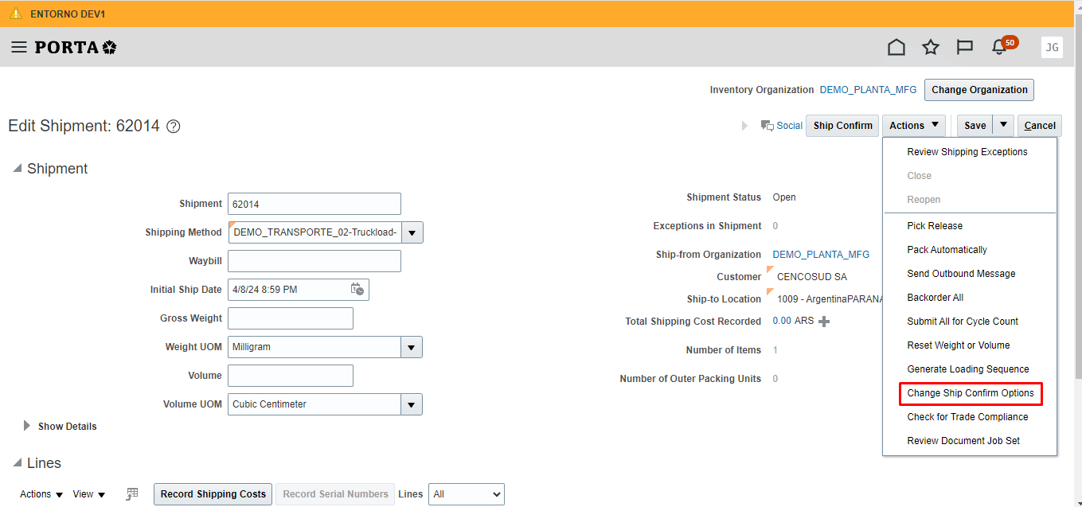Click the Social link

[x=790, y=126]
